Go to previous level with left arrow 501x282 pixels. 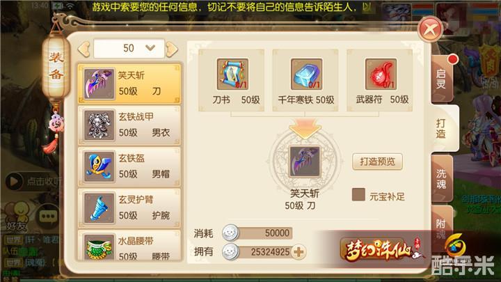pos(84,49)
